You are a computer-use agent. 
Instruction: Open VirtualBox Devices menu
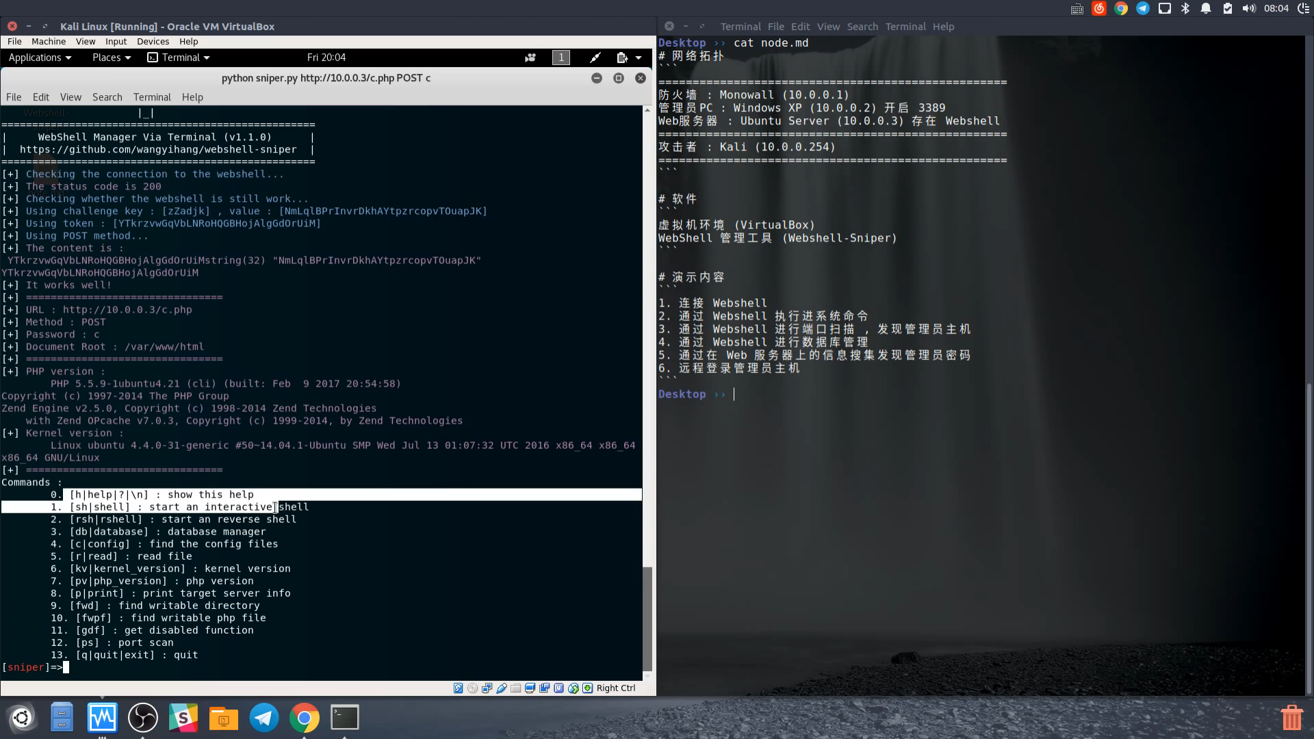pyautogui.click(x=153, y=42)
